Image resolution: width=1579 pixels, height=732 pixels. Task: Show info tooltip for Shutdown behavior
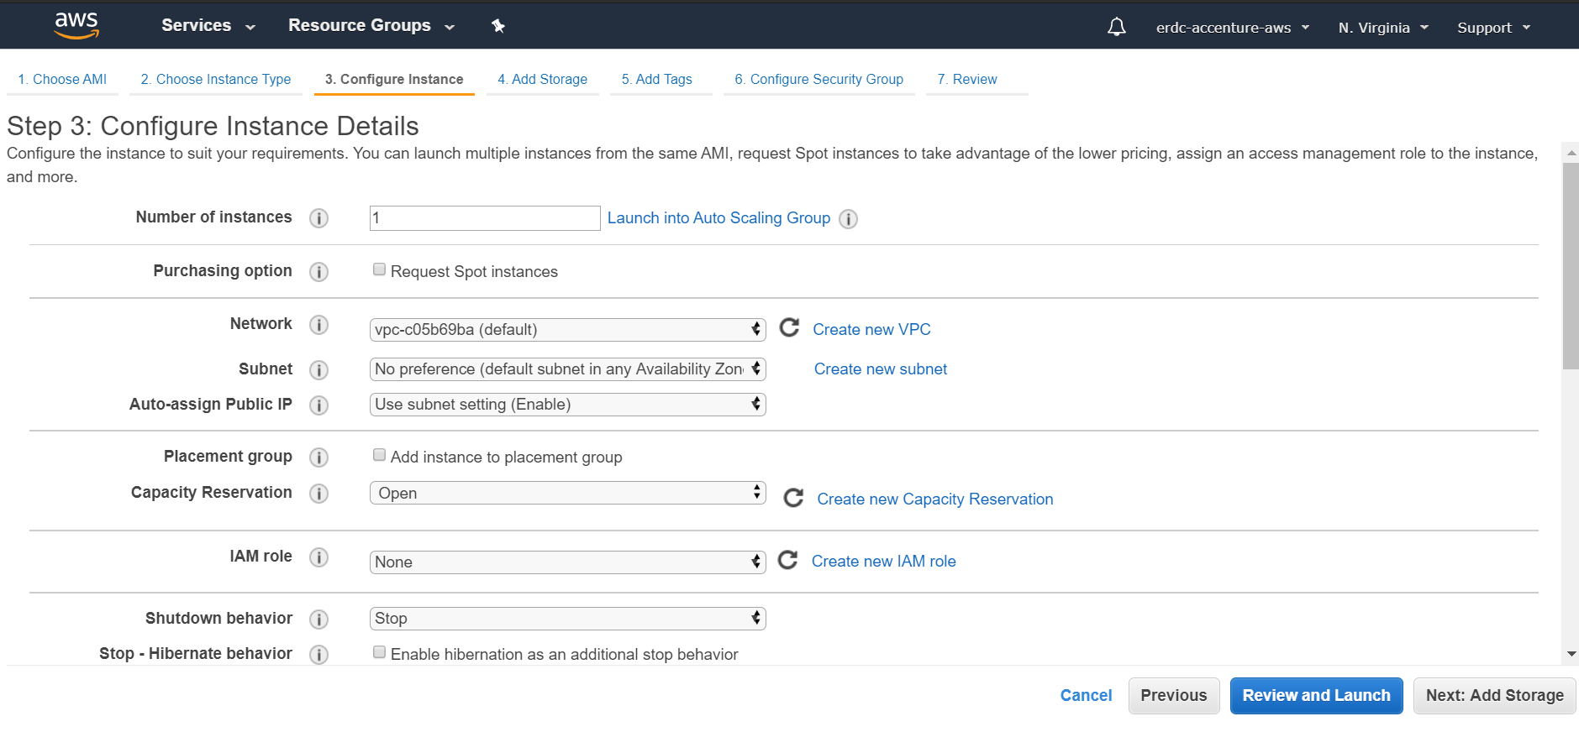[x=318, y=620]
